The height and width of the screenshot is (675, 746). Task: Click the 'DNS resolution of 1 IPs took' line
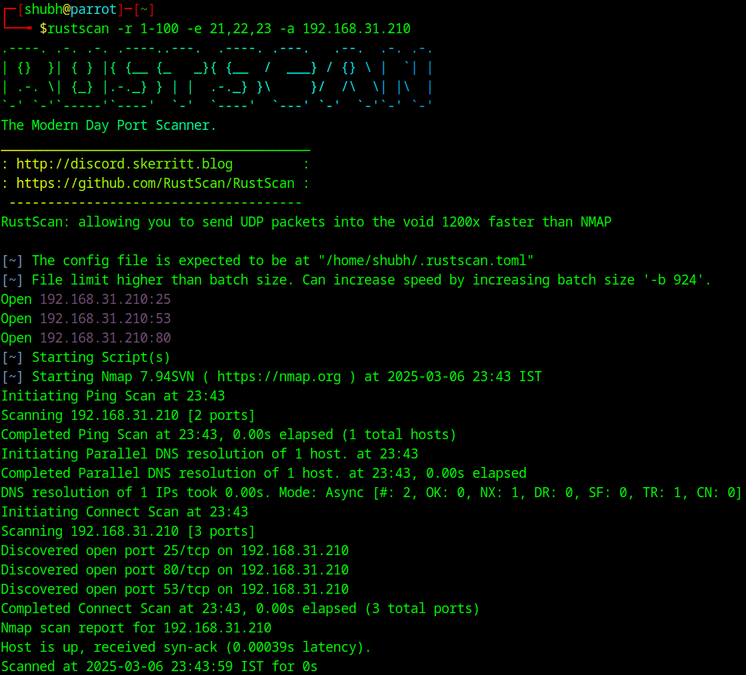click(372, 493)
